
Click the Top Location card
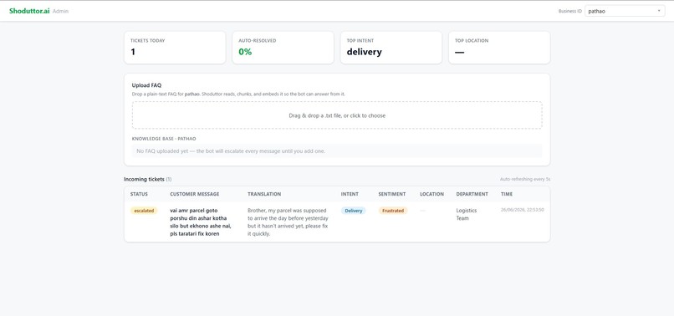point(499,48)
